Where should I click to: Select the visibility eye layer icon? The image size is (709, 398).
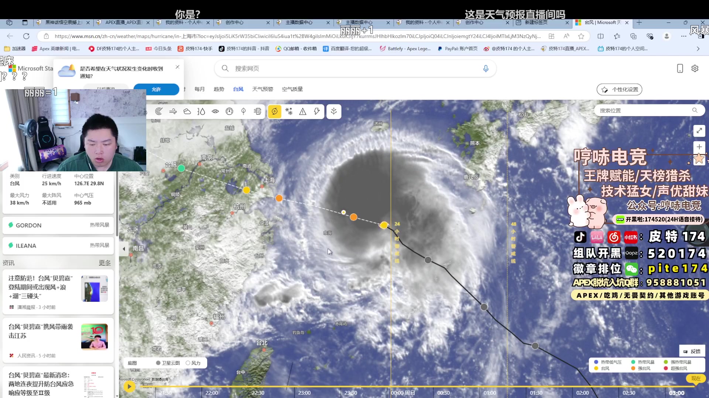pyautogui.click(x=215, y=111)
